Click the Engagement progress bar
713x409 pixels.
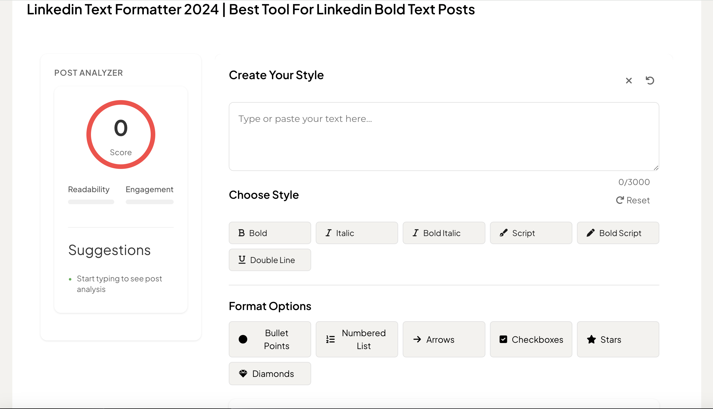(150, 202)
